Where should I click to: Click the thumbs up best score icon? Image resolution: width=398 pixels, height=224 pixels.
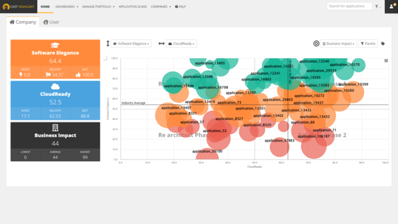[78, 75]
